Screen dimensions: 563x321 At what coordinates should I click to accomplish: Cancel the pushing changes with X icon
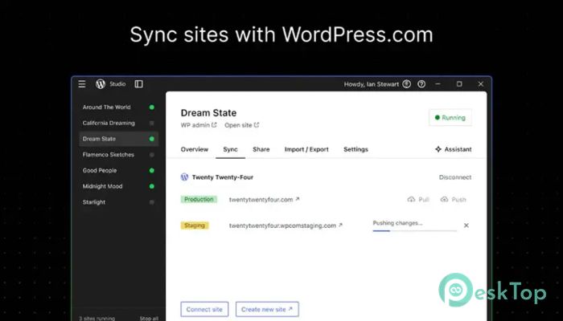pos(466,226)
